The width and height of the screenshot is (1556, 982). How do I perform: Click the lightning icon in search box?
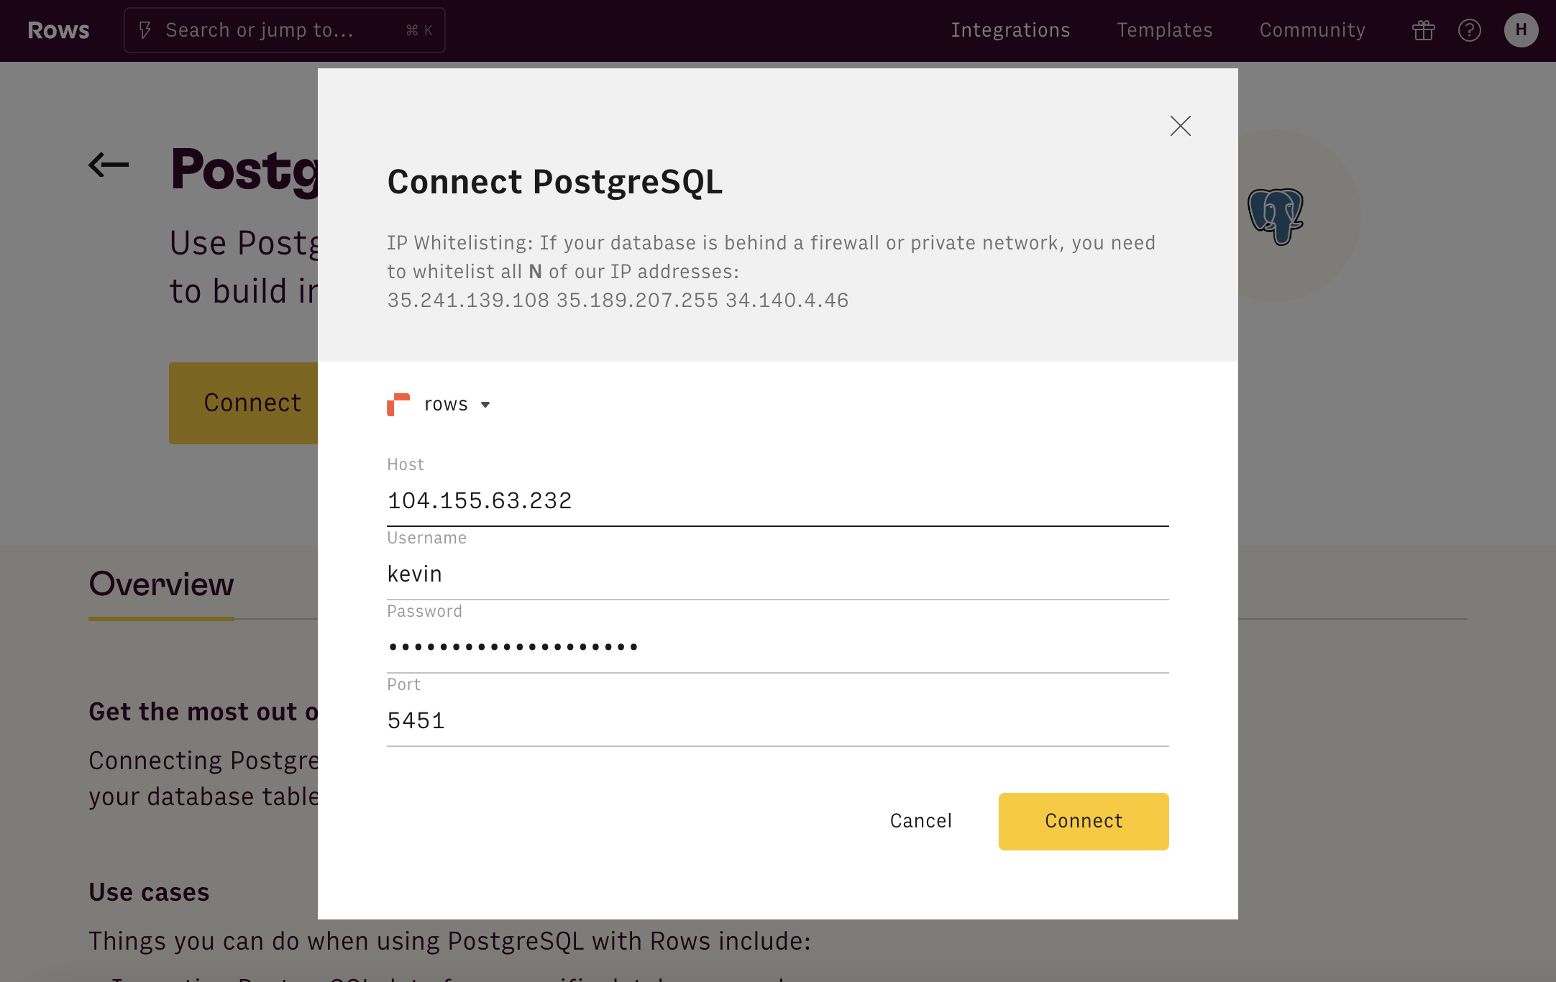pyautogui.click(x=145, y=30)
